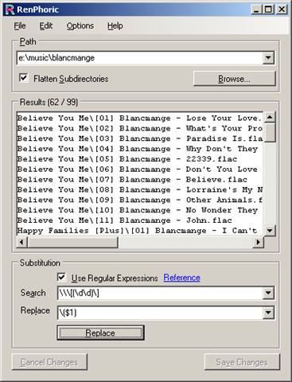Select row [06] Blancmange - Don't You Love
The image size is (292, 382).
click(140, 170)
